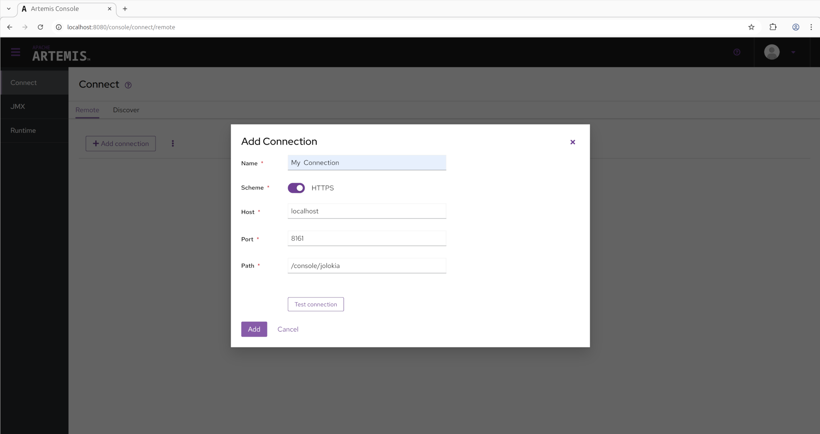Viewport: 820px width, 434px height.
Task: Bookmark this page using the star icon
Action: [x=752, y=27]
